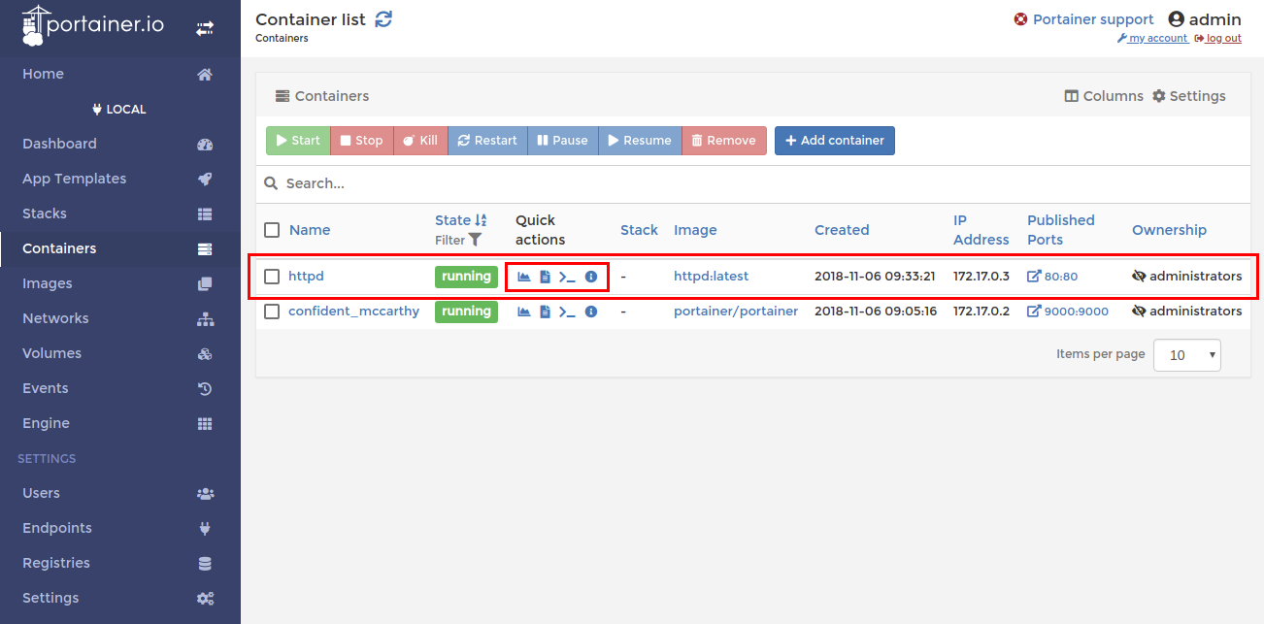Open logs icon for confident_mccarthy container

click(545, 312)
